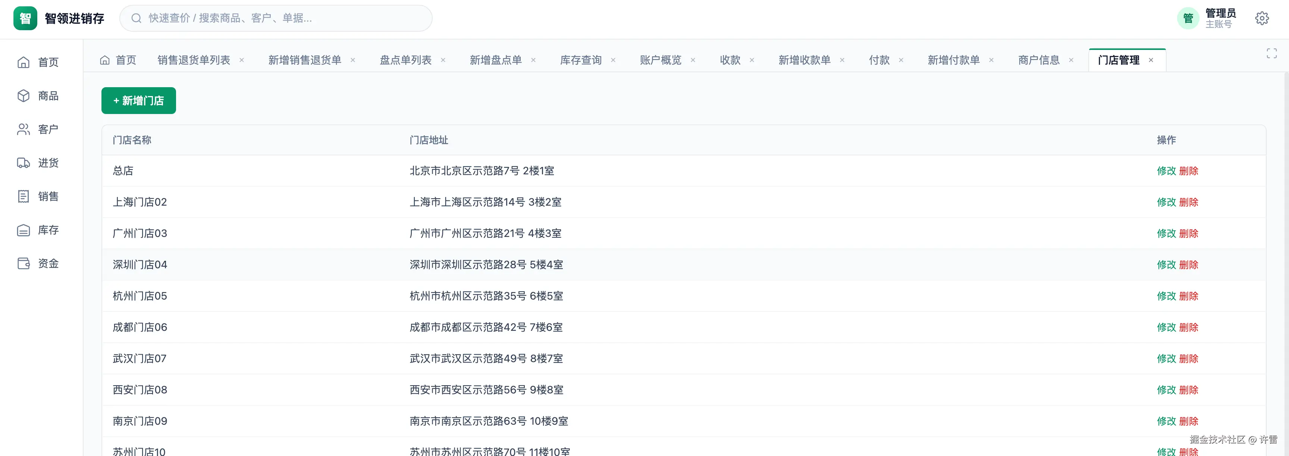Viewport: 1289px width, 456px height.
Task: Focus the 快速查价 search input field
Action: click(x=276, y=19)
